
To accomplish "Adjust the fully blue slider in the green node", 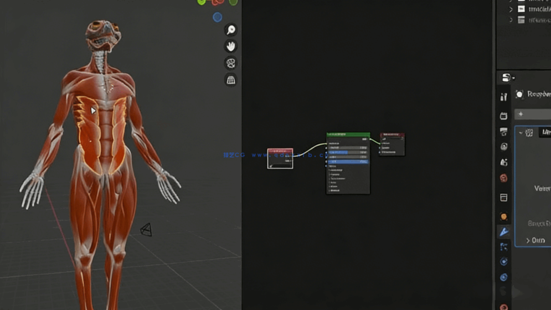I will click(348, 162).
